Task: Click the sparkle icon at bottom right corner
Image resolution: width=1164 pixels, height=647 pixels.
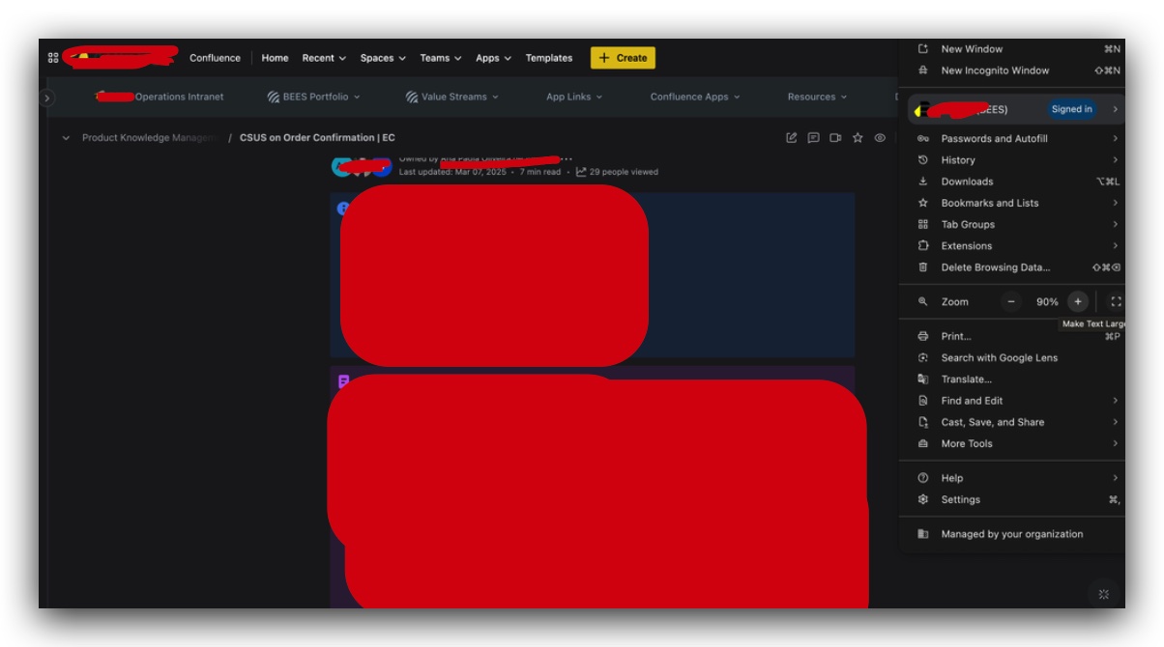Action: coord(1104,594)
